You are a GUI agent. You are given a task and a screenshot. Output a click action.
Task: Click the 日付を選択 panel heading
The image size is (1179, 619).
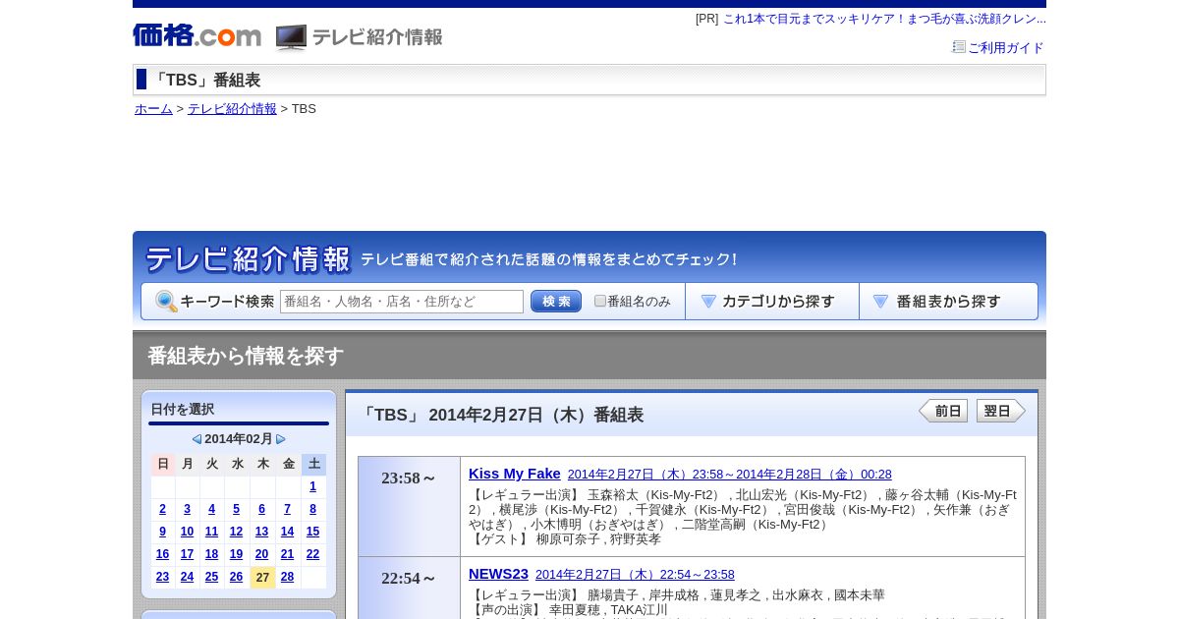182,410
